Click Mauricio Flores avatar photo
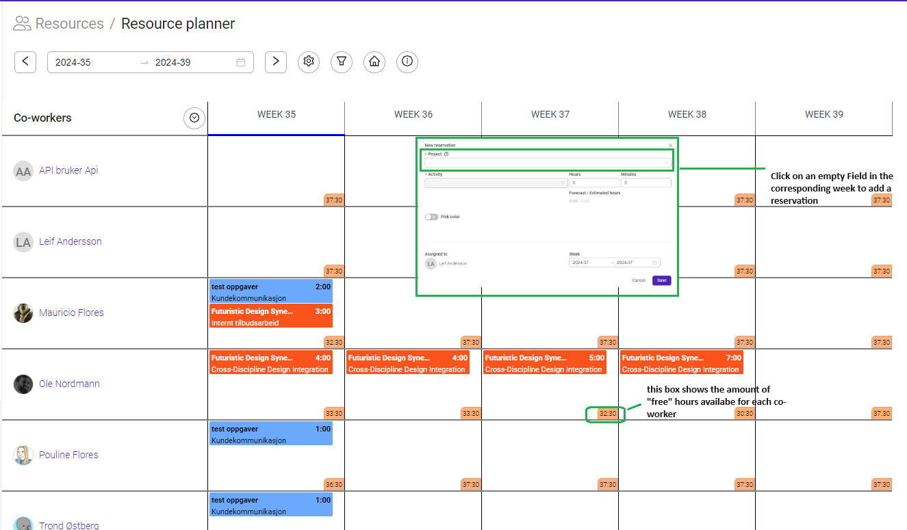This screenshot has height=530, width=907. [x=23, y=313]
